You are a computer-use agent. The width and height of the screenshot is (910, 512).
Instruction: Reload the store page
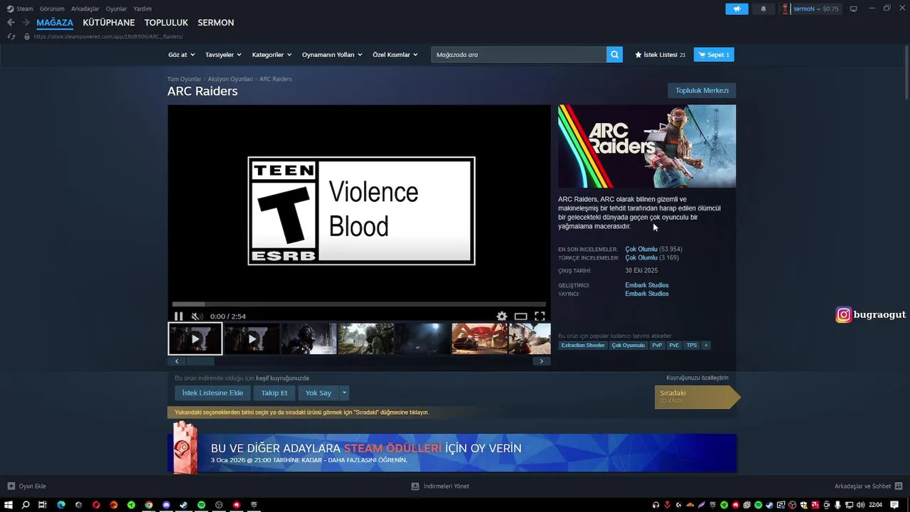click(11, 36)
